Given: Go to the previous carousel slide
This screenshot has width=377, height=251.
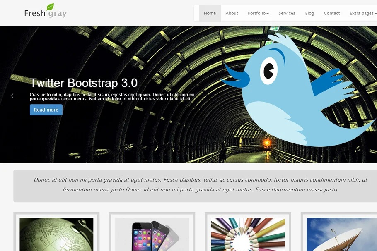Looking at the screenshot, I should click(x=12, y=96).
